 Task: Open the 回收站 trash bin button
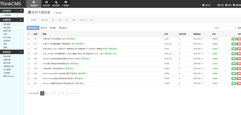tap(63, 28)
